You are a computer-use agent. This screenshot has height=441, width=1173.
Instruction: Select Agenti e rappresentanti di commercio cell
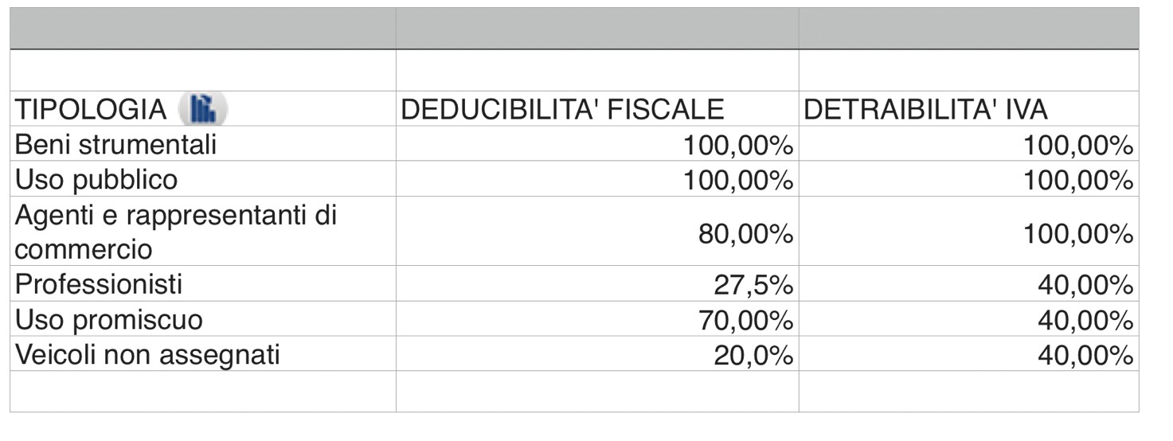pos(203,231)
